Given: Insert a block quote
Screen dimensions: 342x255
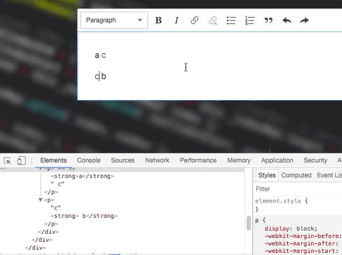Looking at the screenshot, I should click(x=268, y=20).
